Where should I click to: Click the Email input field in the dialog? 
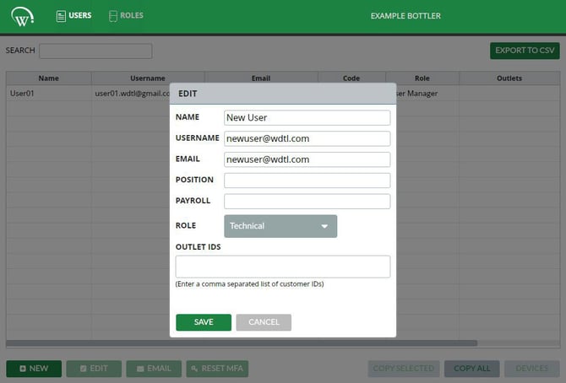pyautogui.click(x=307, y=159)
